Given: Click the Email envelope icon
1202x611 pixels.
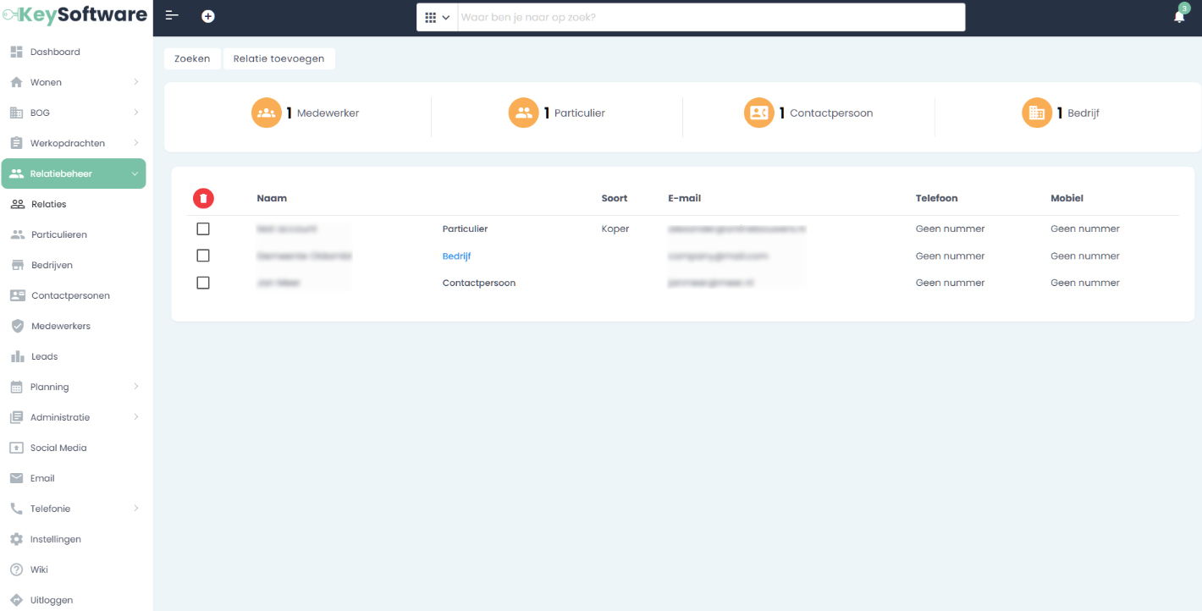Looking at the screenshot, I should coord(16,478).
